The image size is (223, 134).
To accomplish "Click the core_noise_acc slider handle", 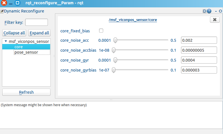I will [115, 40].
